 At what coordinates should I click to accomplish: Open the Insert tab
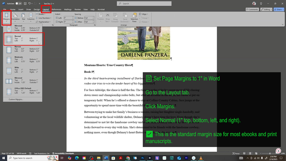(21, 10)
